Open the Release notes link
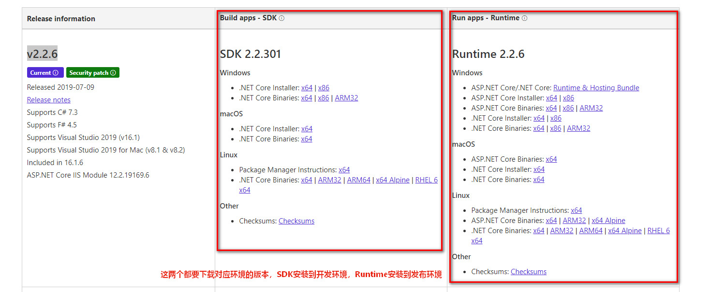The height and width of the screenshot is (292, 725). (48, 100)
